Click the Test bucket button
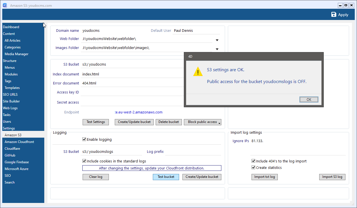Screen dimensions: 357x208 pos(166,177)
